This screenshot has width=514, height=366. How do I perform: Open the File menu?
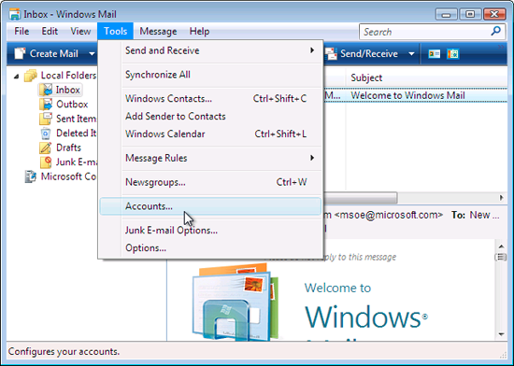pos(21,32)
